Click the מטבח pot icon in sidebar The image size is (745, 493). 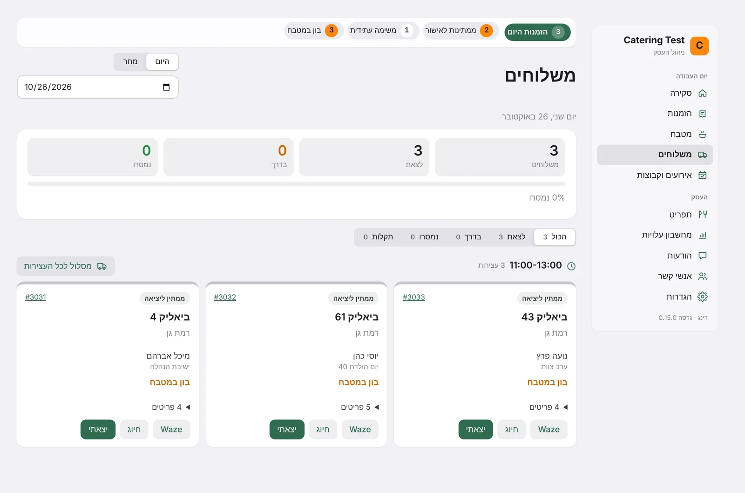click(x=703, y=134)
